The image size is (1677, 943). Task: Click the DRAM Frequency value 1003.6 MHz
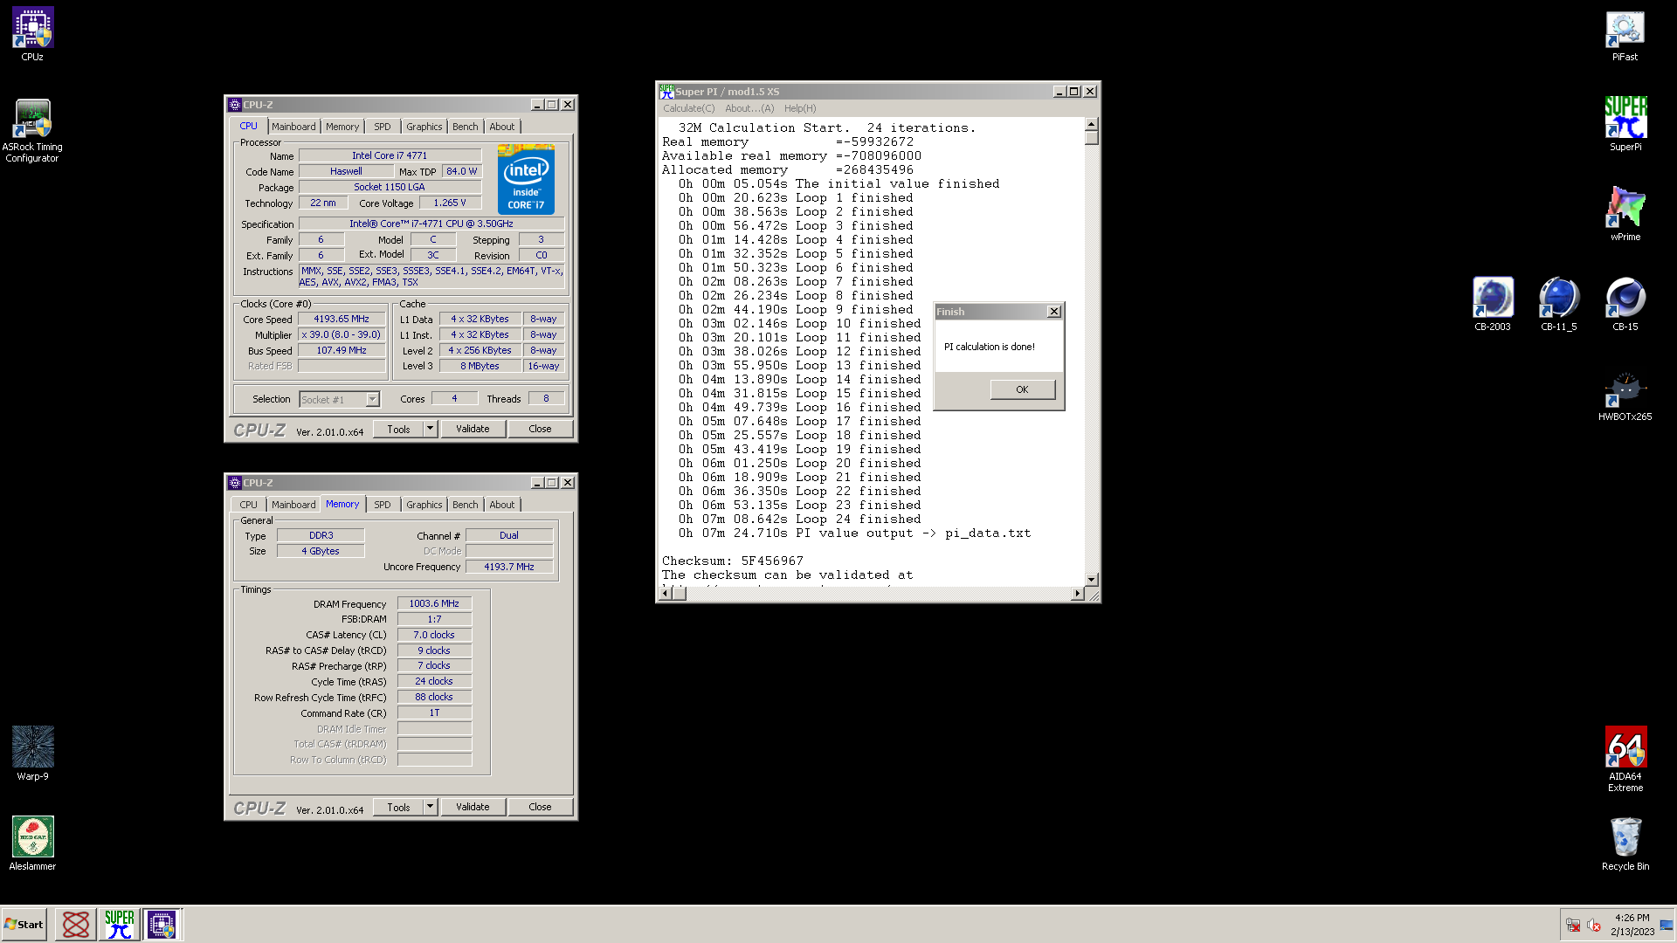click(434, 603)
